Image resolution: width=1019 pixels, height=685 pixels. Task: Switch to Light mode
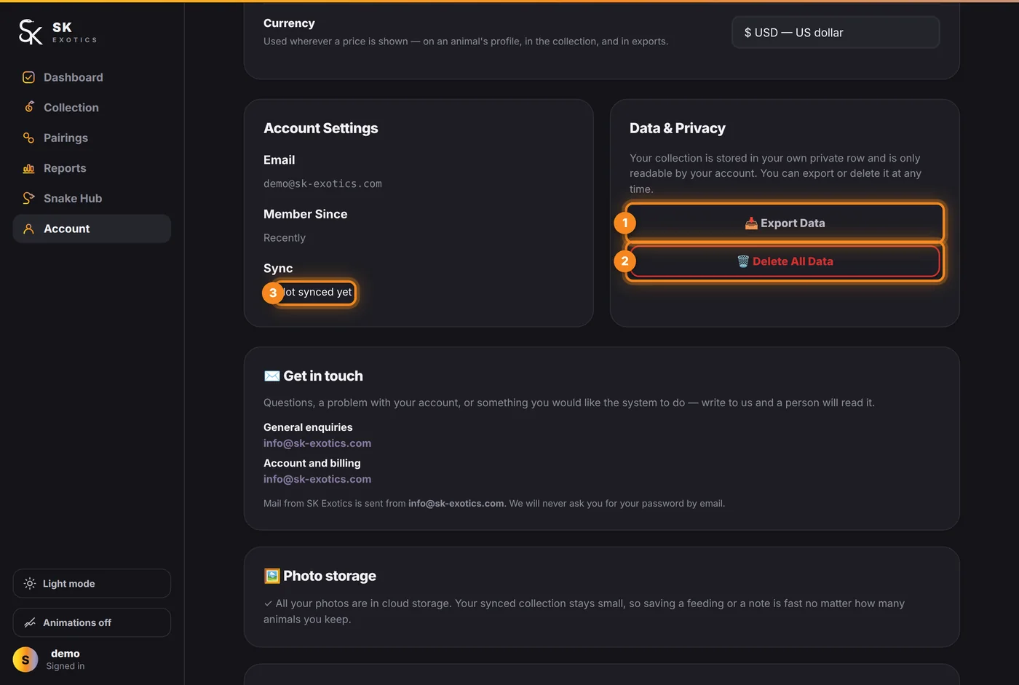point(92,583)
